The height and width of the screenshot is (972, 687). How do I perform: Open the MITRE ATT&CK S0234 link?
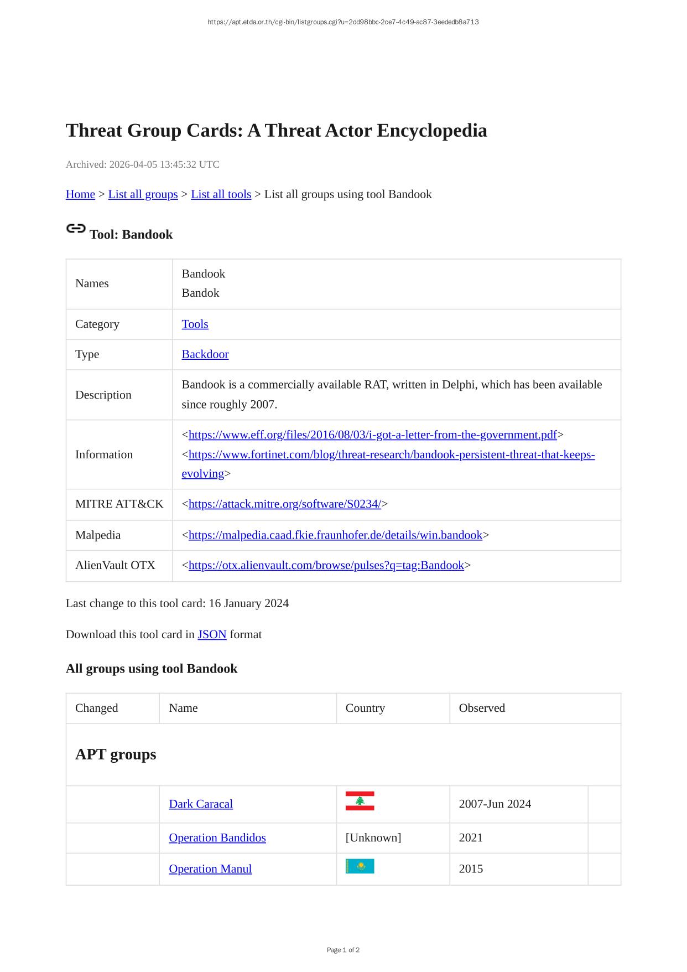284,504
